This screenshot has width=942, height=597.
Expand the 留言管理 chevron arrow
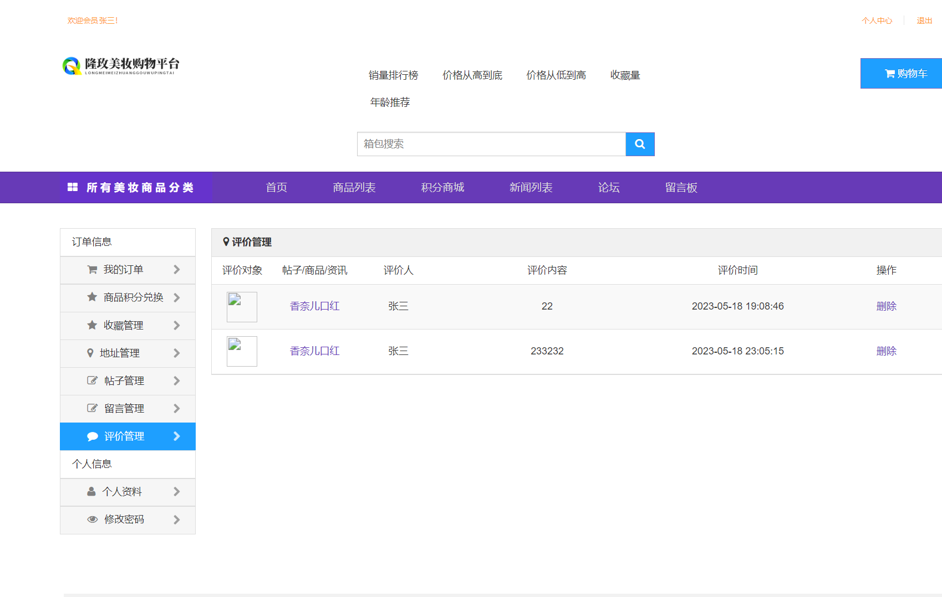click(x=177, y=408)
